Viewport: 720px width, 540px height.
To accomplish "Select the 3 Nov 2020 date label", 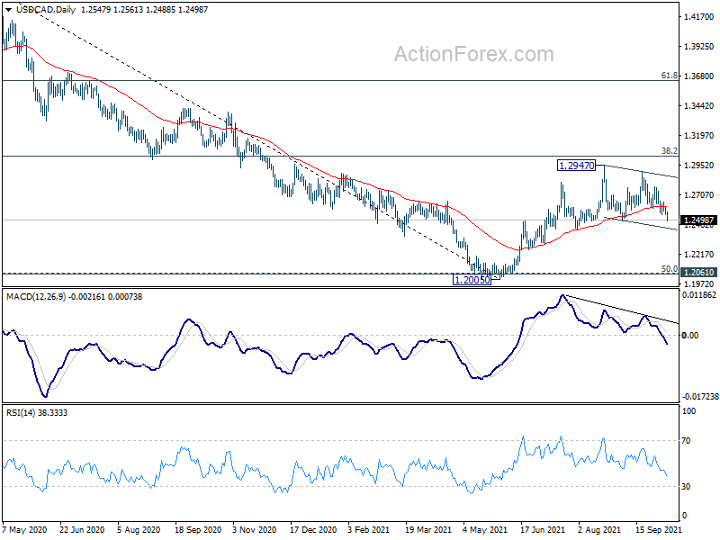I will [x=255, y=530].
